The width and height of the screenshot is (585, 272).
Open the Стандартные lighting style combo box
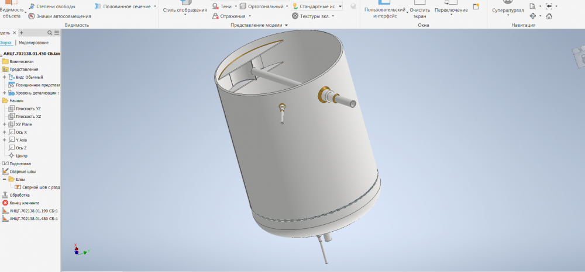316,6
